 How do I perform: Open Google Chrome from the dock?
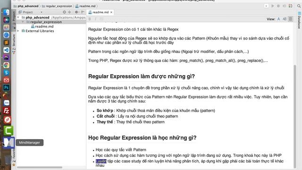(x=6, y=65)
